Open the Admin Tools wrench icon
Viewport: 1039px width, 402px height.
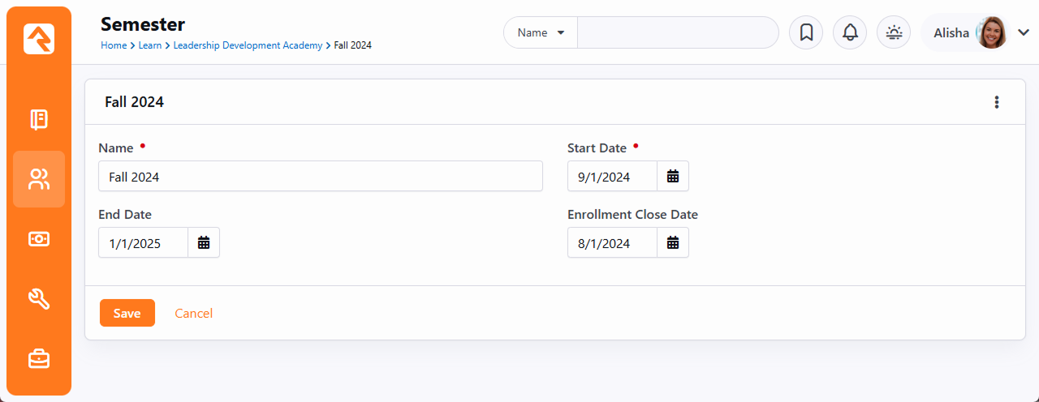[39, 299]
